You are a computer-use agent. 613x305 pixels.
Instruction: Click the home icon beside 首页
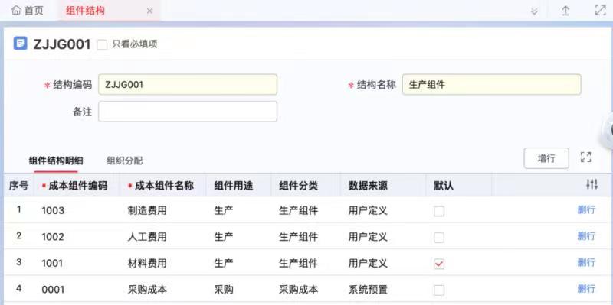(15, 11)
